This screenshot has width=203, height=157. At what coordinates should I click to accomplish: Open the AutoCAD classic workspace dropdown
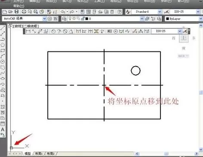(44, 18)
